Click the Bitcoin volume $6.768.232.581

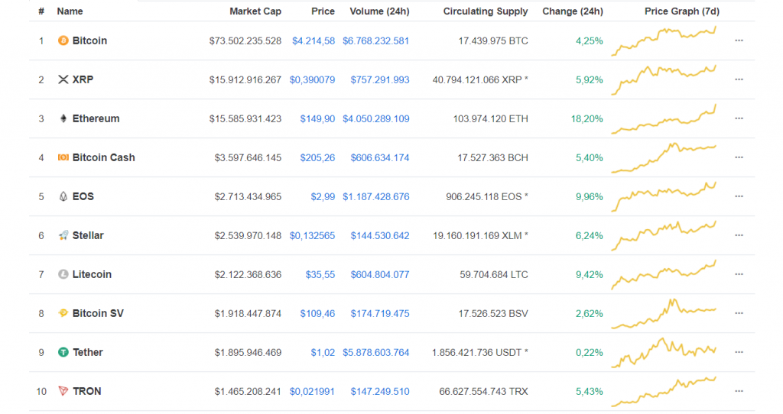click(376, 41)
